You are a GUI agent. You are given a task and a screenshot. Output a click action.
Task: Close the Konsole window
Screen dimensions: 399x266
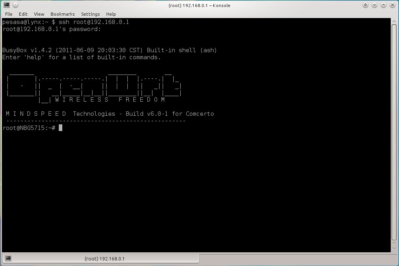(x=392, y=5)
